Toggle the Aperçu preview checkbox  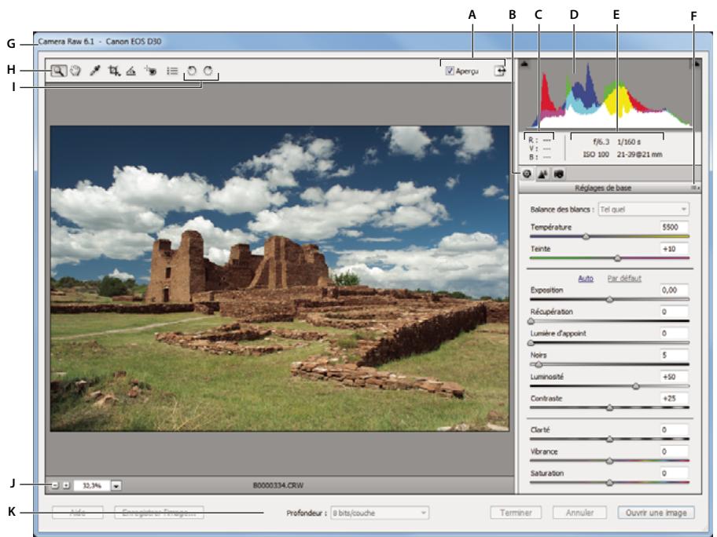[x=450, y=71]
